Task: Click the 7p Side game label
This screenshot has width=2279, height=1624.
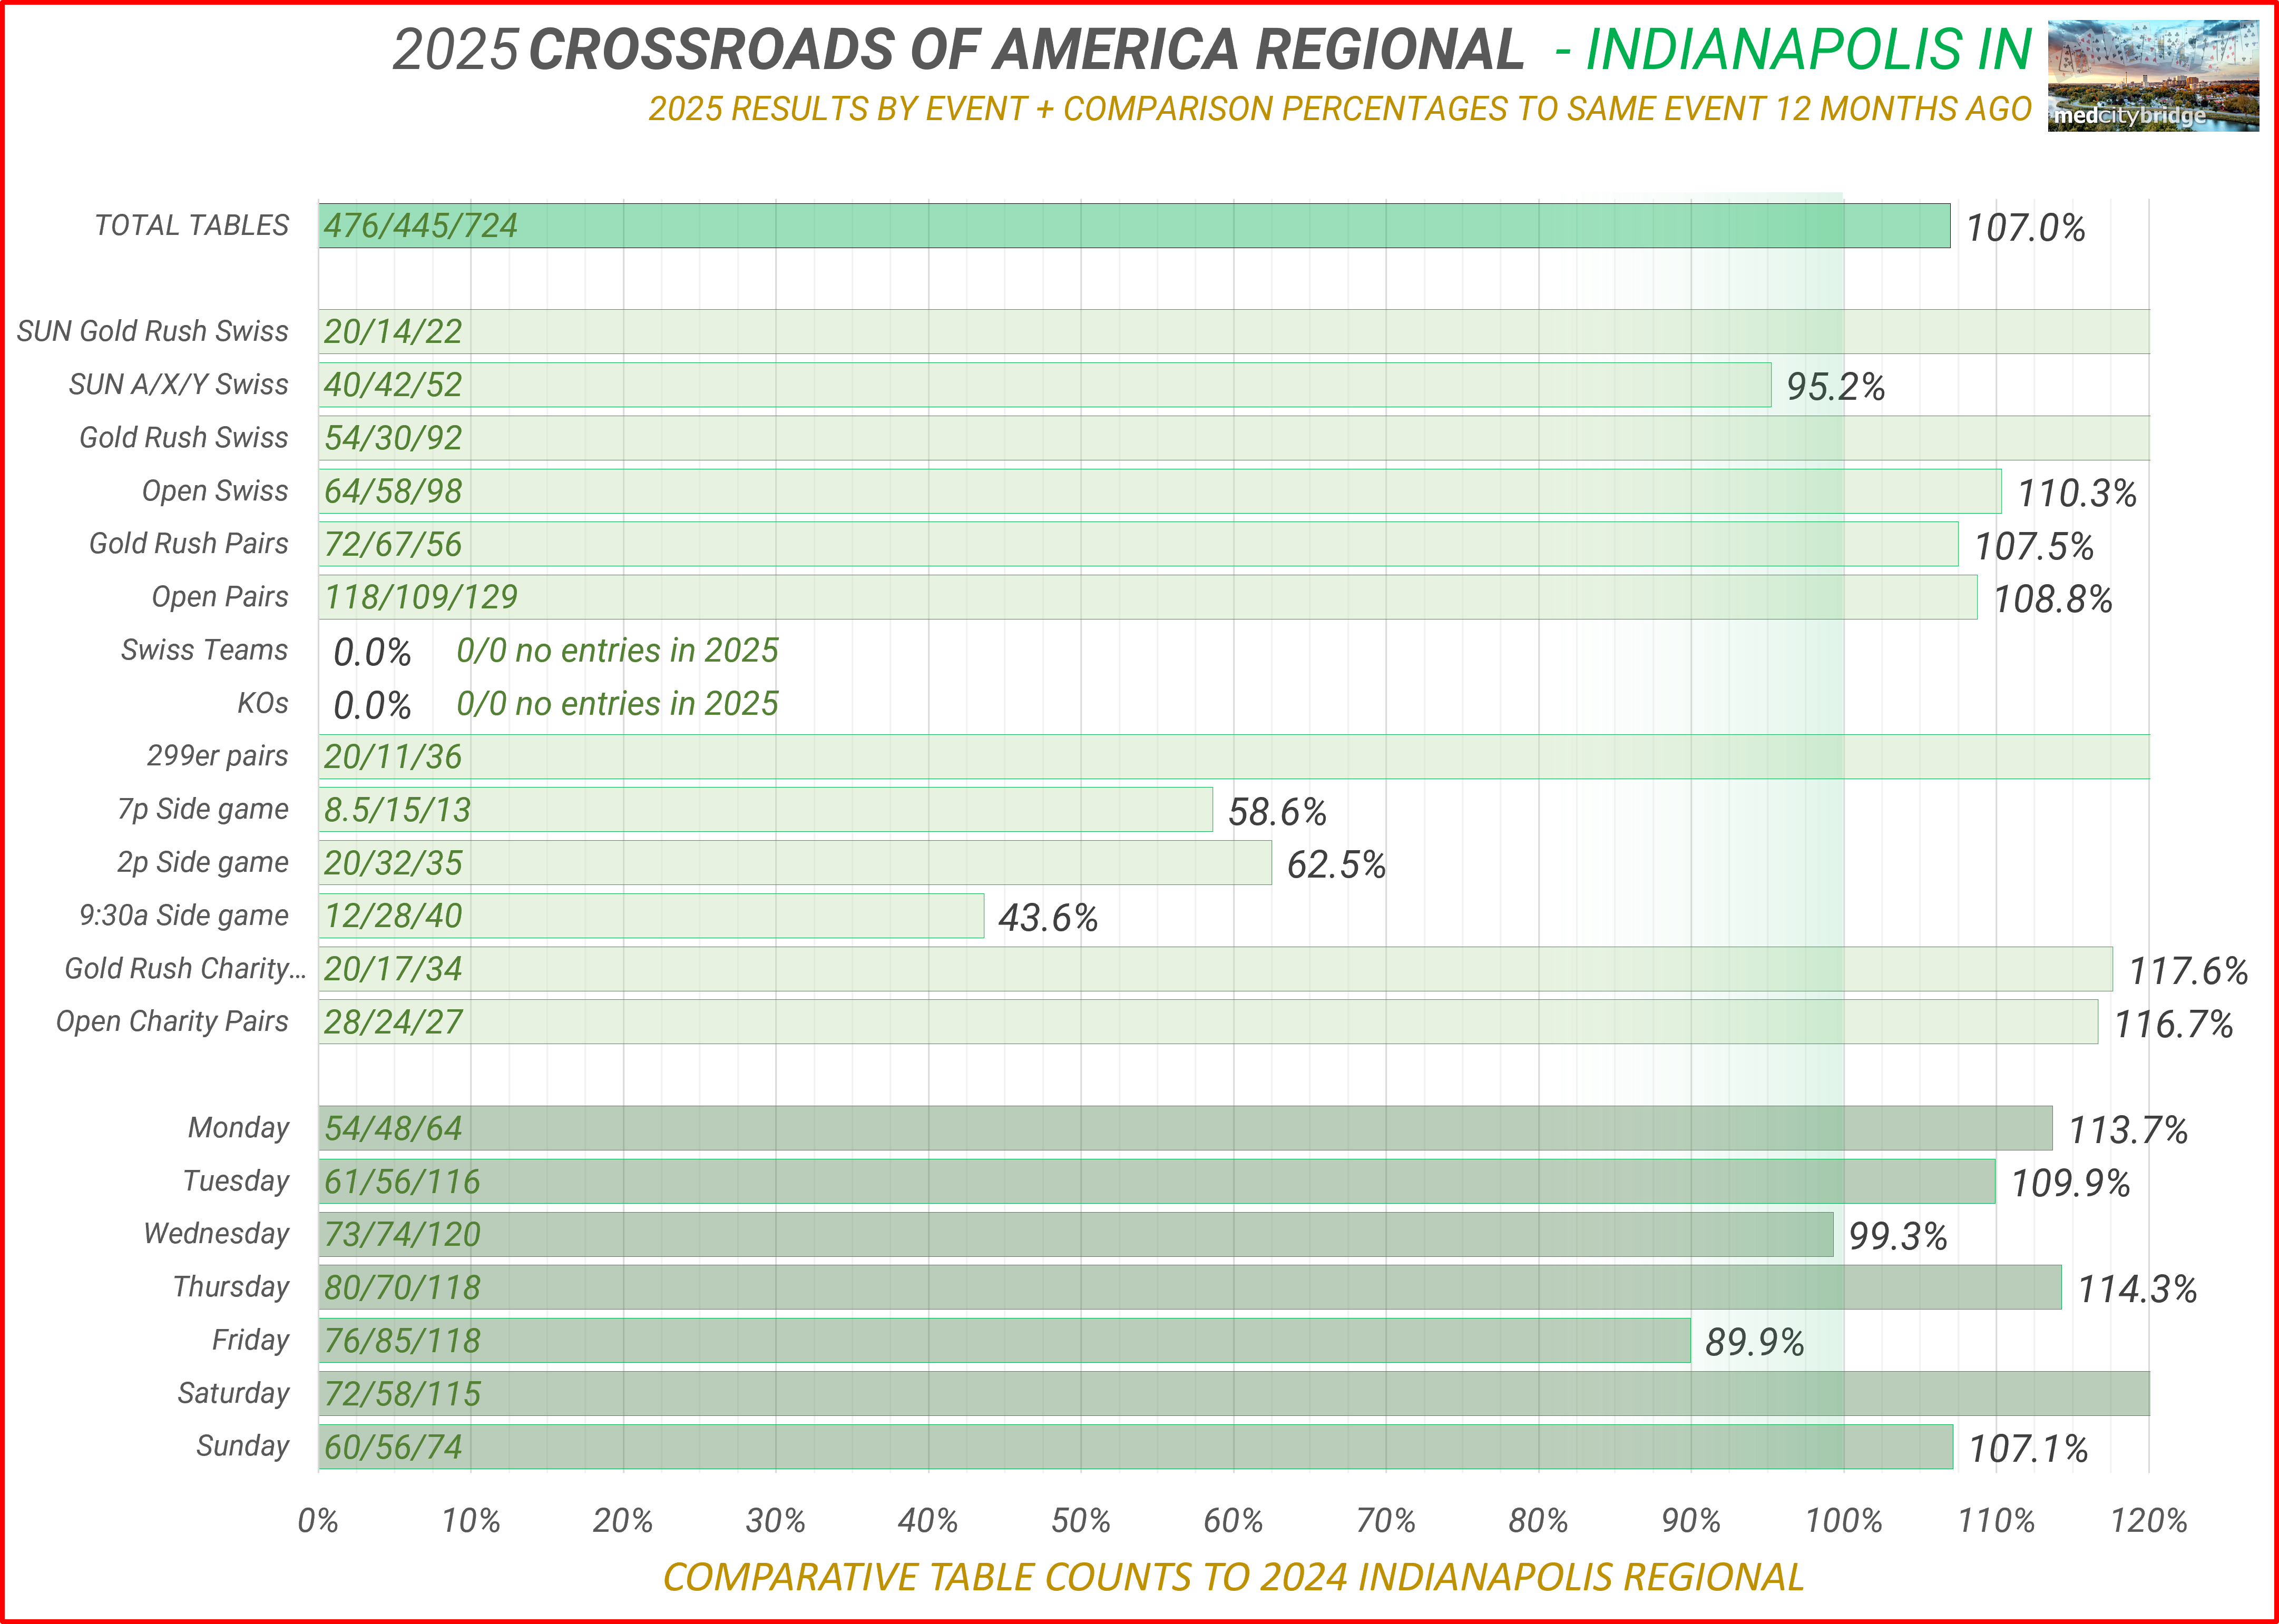Action: click(203, 809)
